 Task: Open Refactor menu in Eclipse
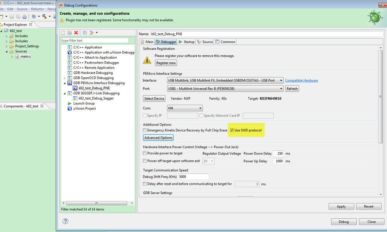coord(37,9)
